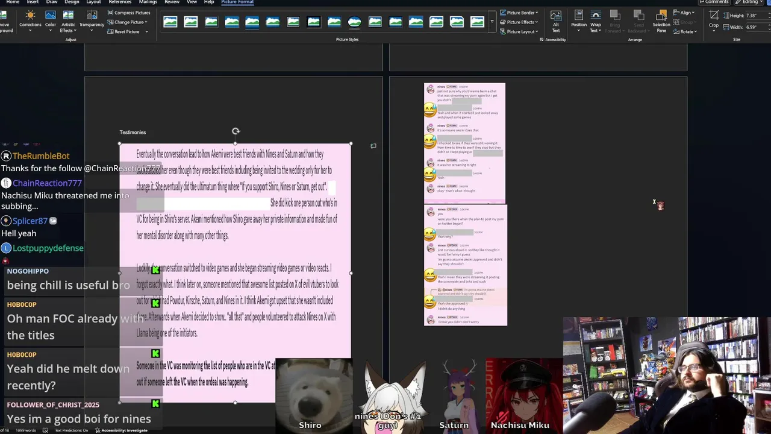This screenshot has width=771, height=434.
Task: Click Accessibility: Investigate in status bar
Action: click(x=122, y=430)
